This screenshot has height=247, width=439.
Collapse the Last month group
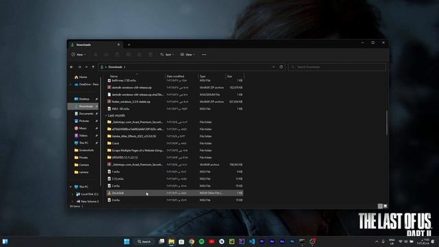pyautogui.click(x=106, y=115)
